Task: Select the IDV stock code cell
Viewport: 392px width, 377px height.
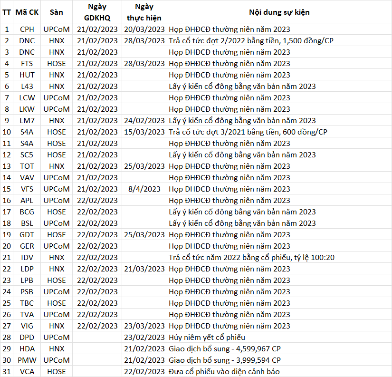Action: tap(27, 257)
